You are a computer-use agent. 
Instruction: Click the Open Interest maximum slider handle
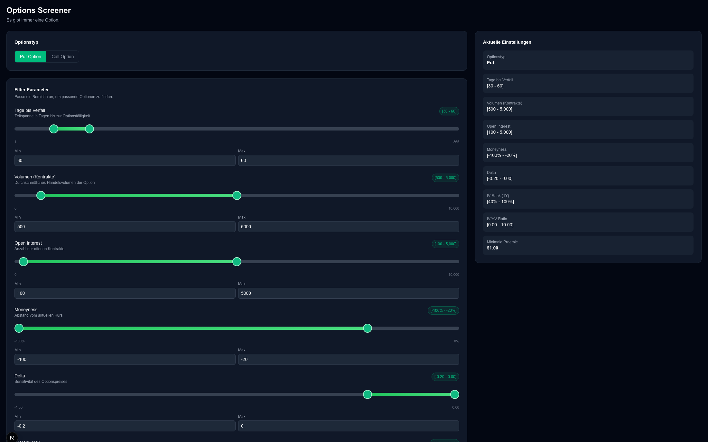coord(237,262)
